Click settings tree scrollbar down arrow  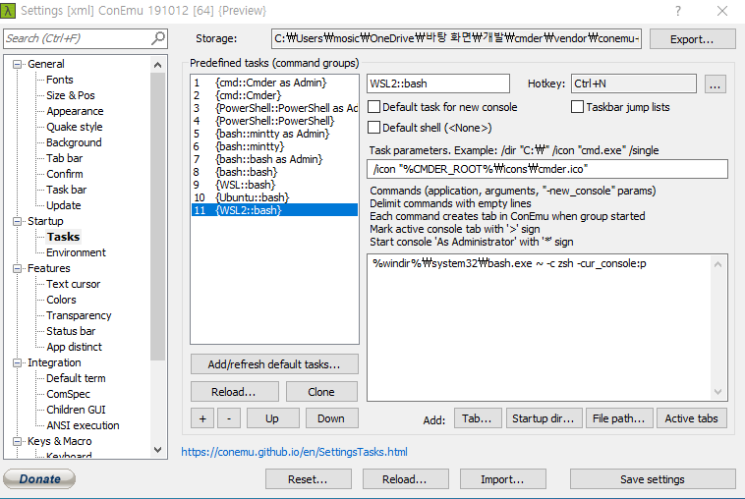tap(157, 449)
